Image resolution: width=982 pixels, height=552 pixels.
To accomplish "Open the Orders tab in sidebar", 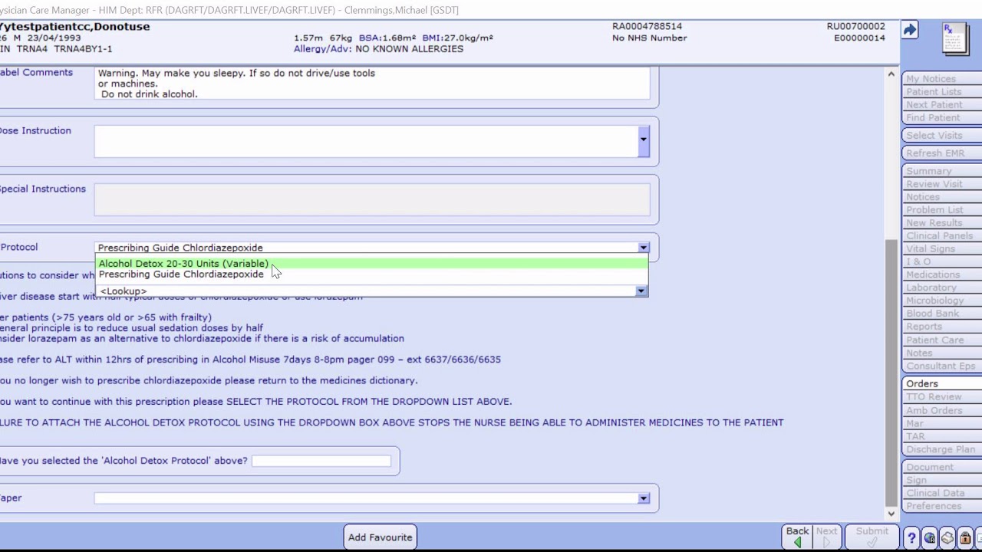I will click(942, 383).
